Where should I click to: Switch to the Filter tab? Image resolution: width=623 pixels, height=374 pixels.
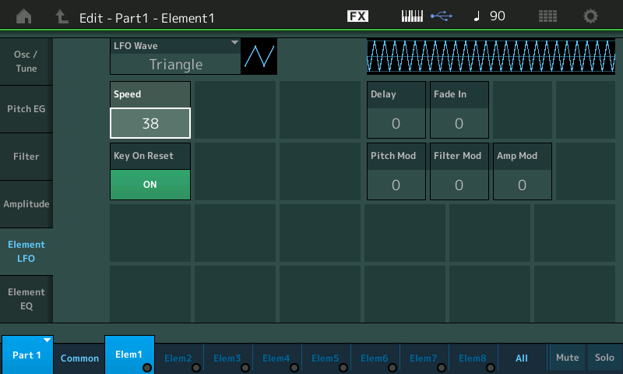[26, 157]
